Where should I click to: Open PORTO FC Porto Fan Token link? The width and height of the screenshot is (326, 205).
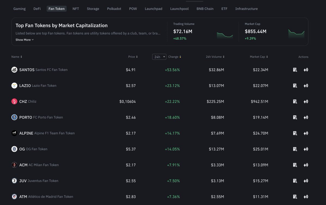(x=41, y=117)
